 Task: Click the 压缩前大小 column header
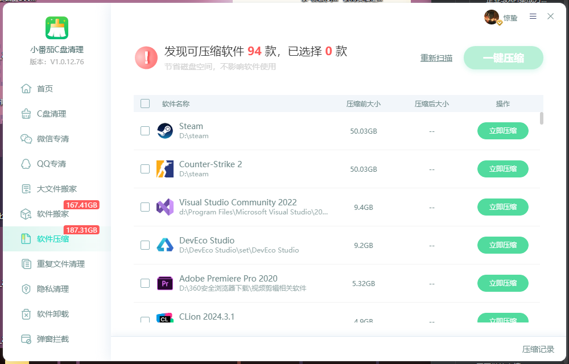363,104
